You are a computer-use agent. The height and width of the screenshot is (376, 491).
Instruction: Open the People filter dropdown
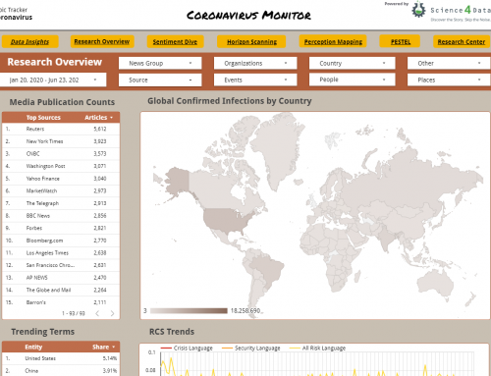coord(352,80)
